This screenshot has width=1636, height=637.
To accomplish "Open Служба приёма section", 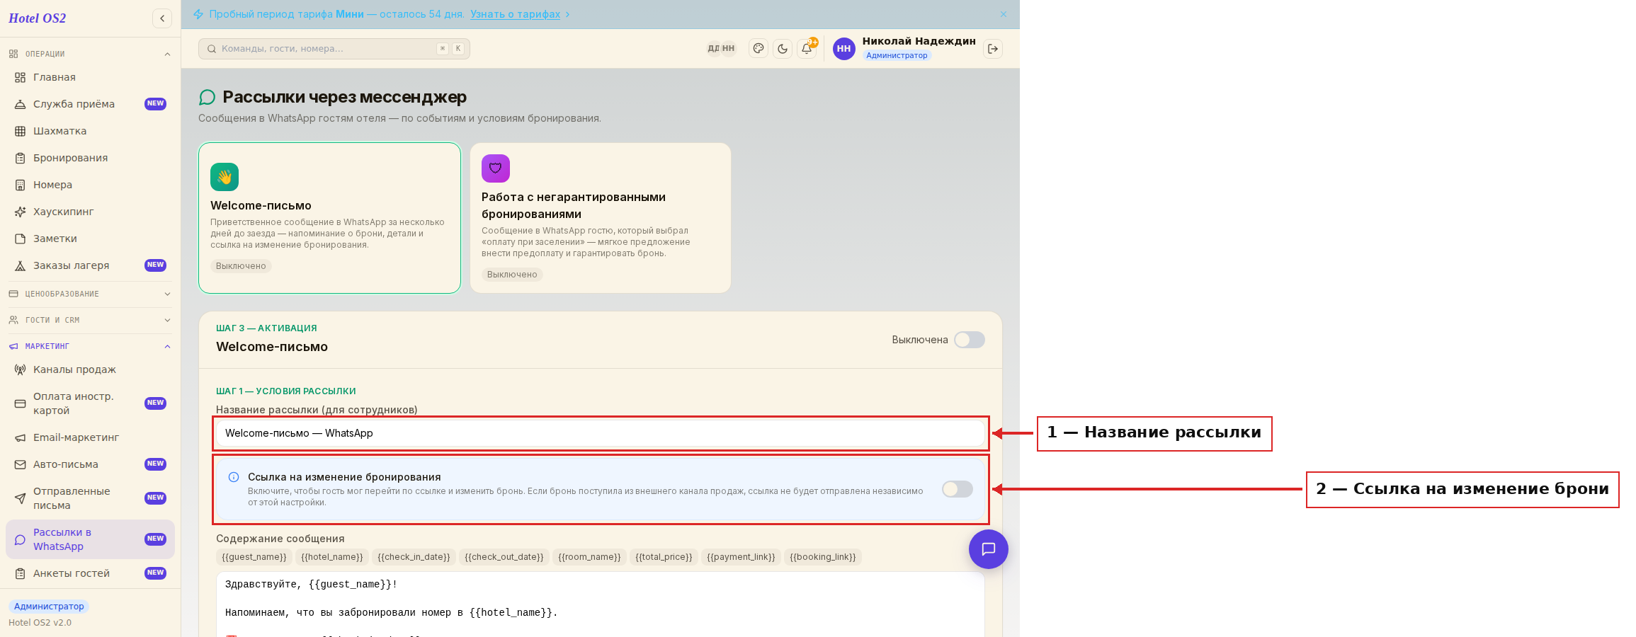I will (90, 104).
